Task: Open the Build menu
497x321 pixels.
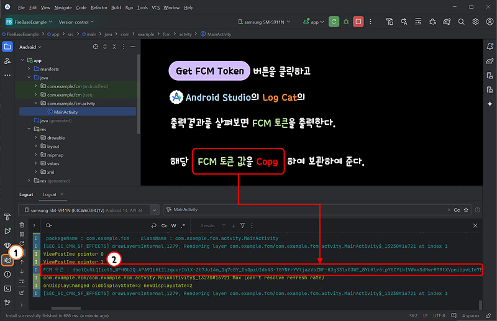Action: (x=116, y=7)
